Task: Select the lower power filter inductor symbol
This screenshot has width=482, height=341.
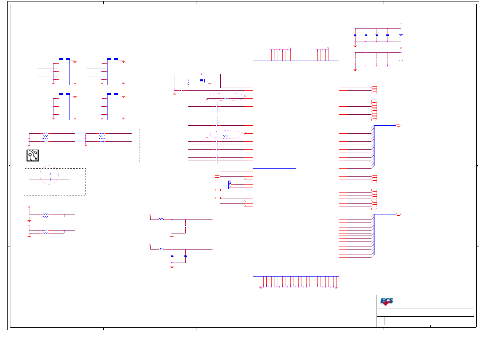Action: (161, 249)
